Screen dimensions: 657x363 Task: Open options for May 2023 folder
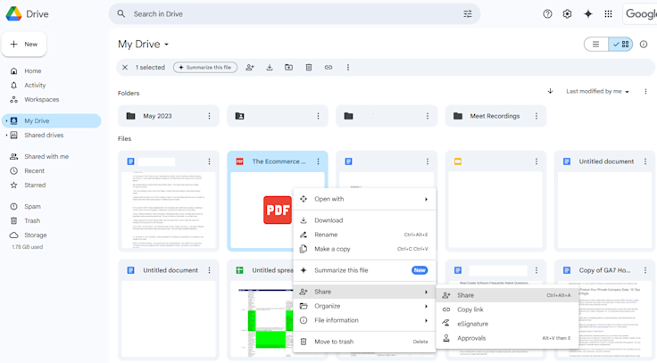[209, 116]
